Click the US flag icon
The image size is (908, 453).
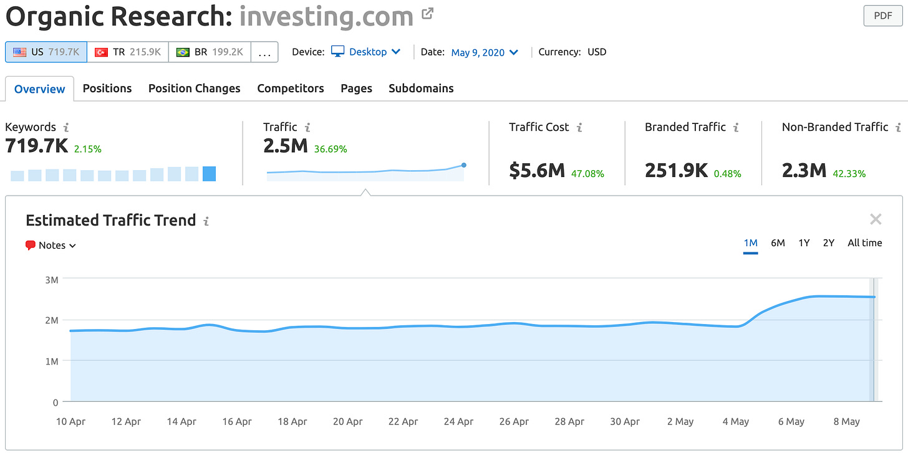(19, 52)
